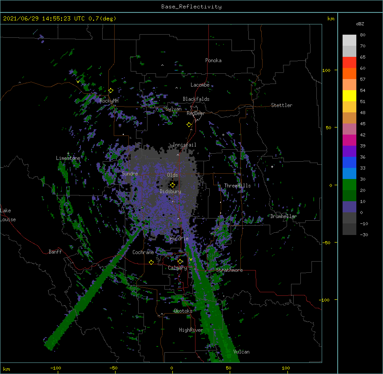Click the RockyMH label
The image size is (383, 374).
click(x=109, y=100)
